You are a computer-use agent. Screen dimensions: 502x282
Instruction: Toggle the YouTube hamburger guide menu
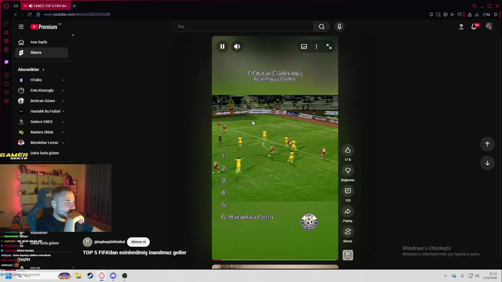21,27
